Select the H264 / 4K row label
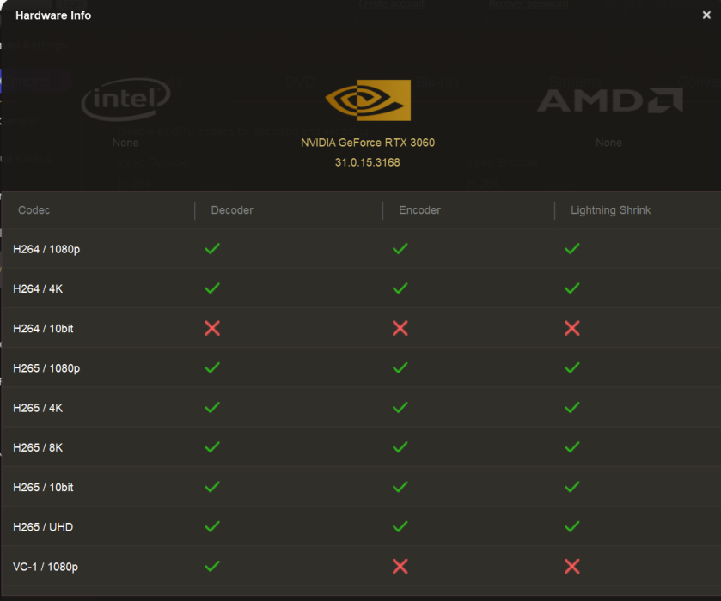 38,289
